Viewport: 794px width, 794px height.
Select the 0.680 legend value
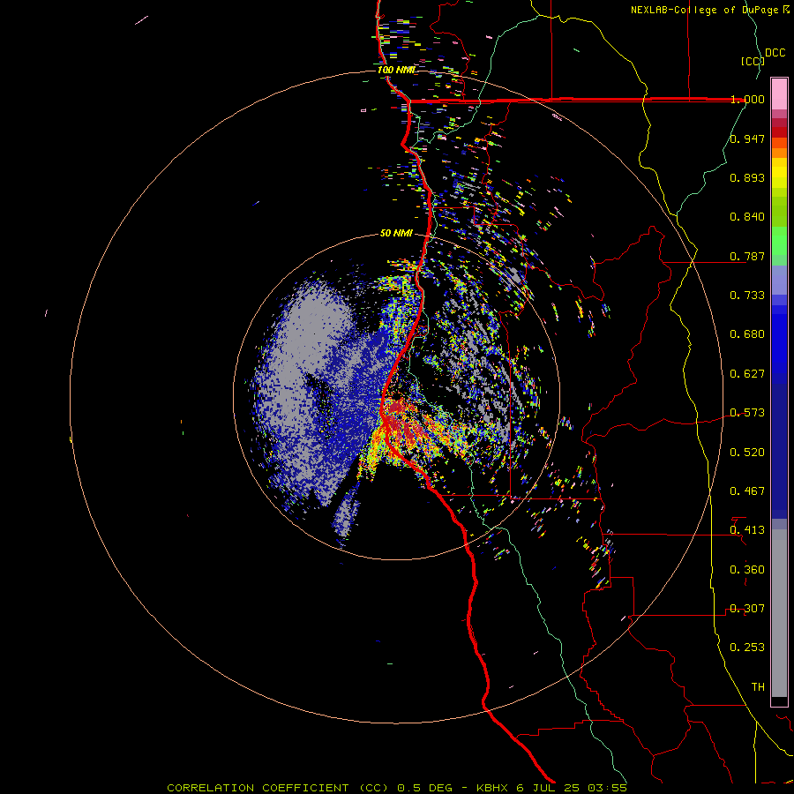tap(747, 334)
